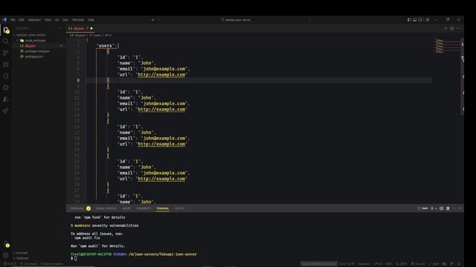Open editor More Actions ellipsis
Viewport: 476px width, 267px height.
[458, 28]
